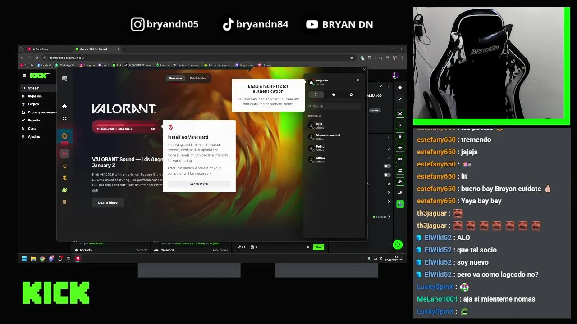This screenshot has height=324, width=577.
Task: Switch to the Patch Notes tab
Action: [198, 78]
